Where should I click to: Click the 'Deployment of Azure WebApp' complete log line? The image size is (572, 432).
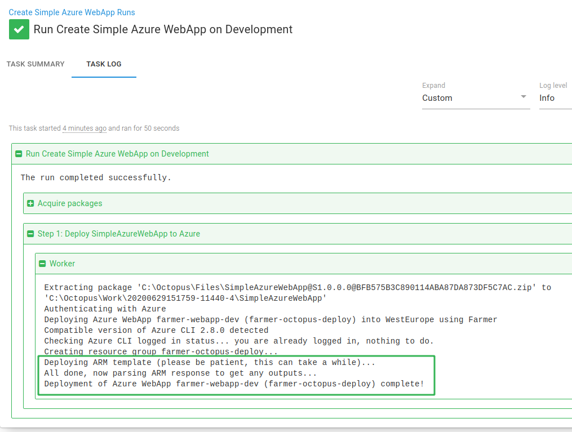(234, 384)
